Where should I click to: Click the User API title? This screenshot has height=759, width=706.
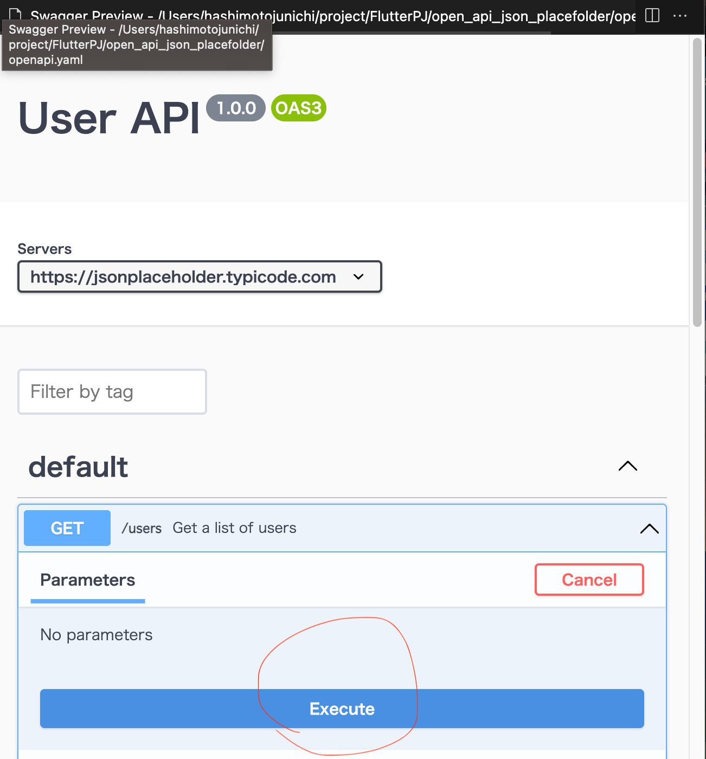point(109,118)
